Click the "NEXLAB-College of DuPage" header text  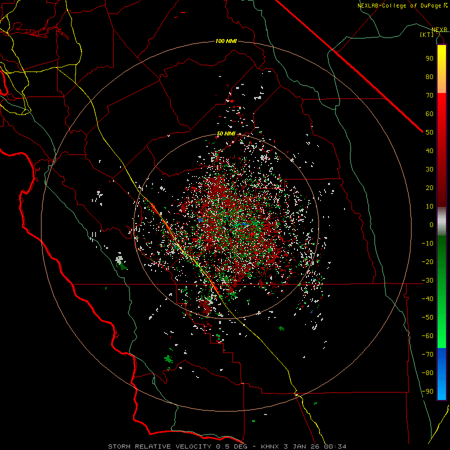[398, 5]
